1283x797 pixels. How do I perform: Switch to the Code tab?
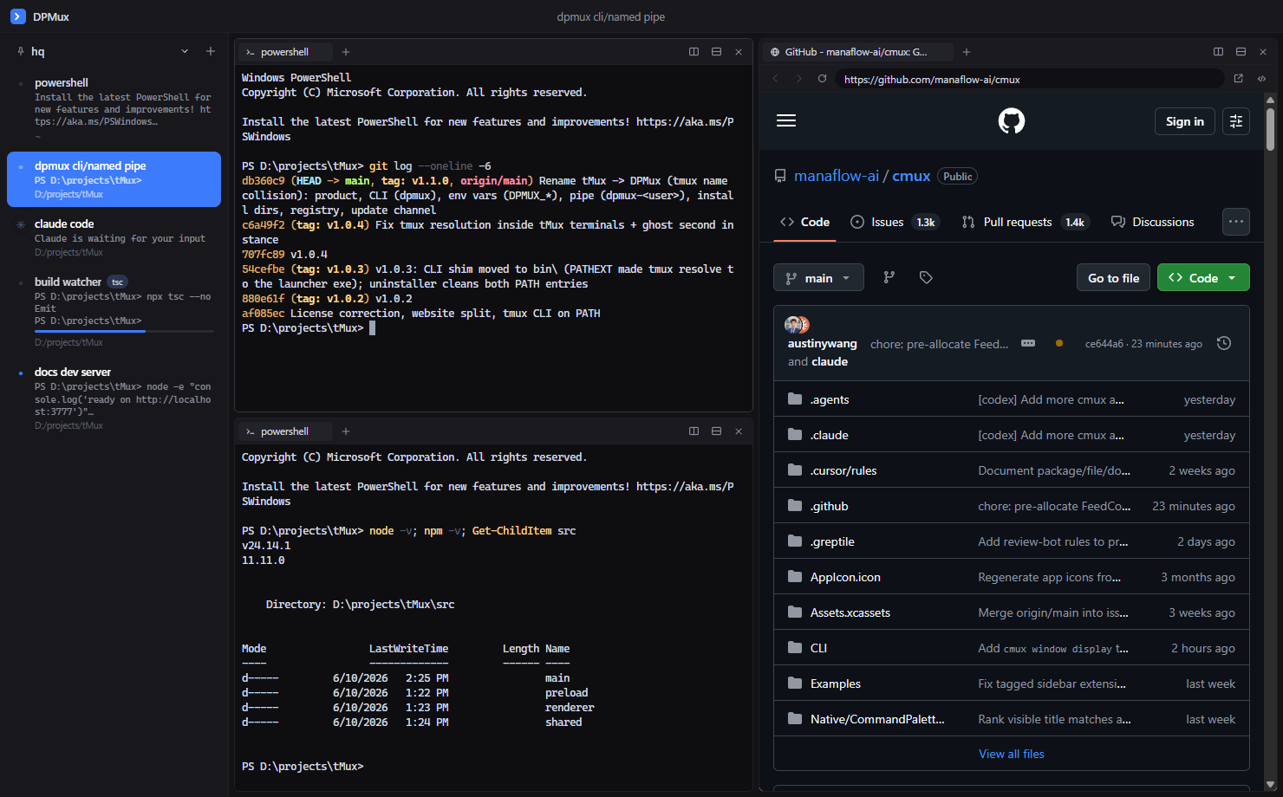[x=805, y=222]
